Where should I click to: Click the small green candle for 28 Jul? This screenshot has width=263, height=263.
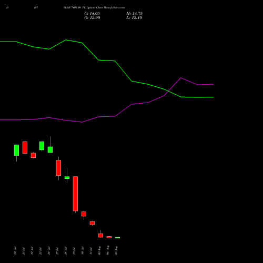pos(67,177)
